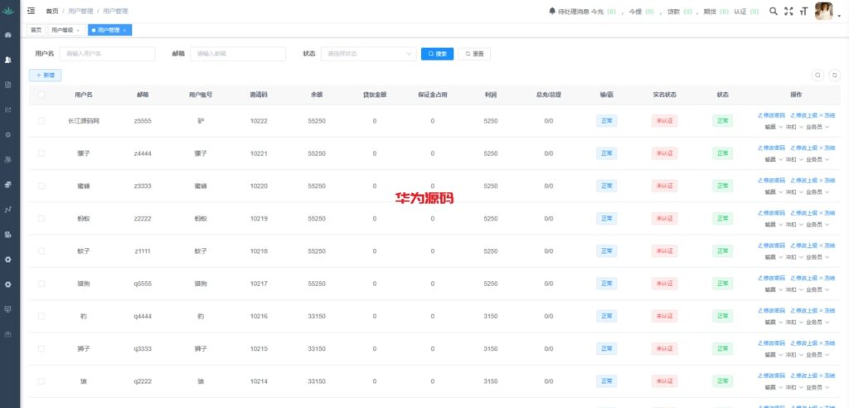Expand the 业务员 dropdown in the z5555 row
The height and width of the screenshot is (408, 849).
click(817, 127)
